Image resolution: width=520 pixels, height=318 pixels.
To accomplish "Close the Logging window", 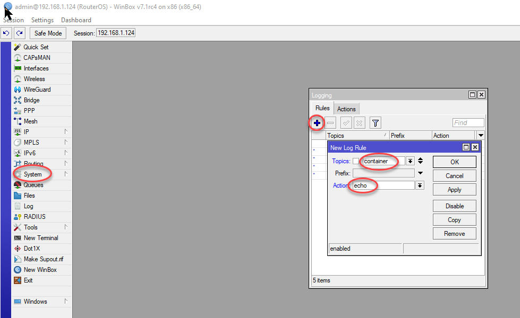I will pyautogui.click(x=482, y=95).
